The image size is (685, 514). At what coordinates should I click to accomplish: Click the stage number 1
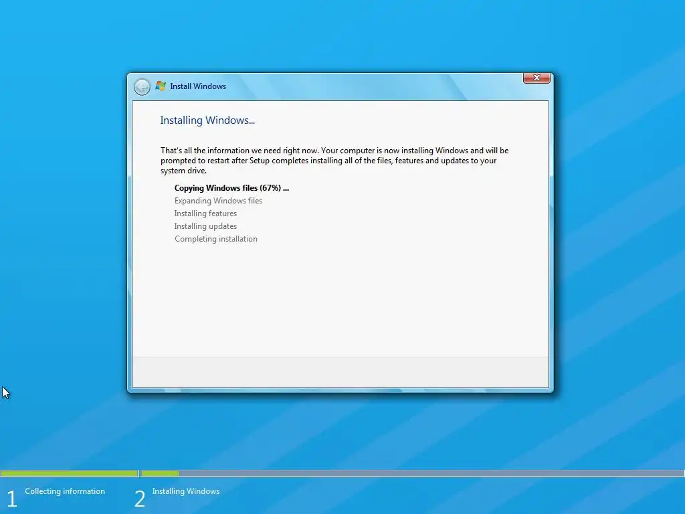tap(12, 499)
